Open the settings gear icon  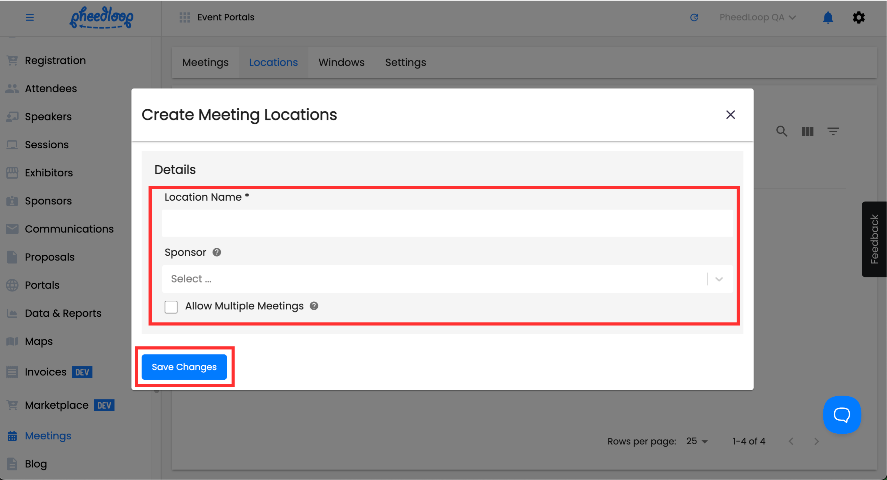click(859, 17)
